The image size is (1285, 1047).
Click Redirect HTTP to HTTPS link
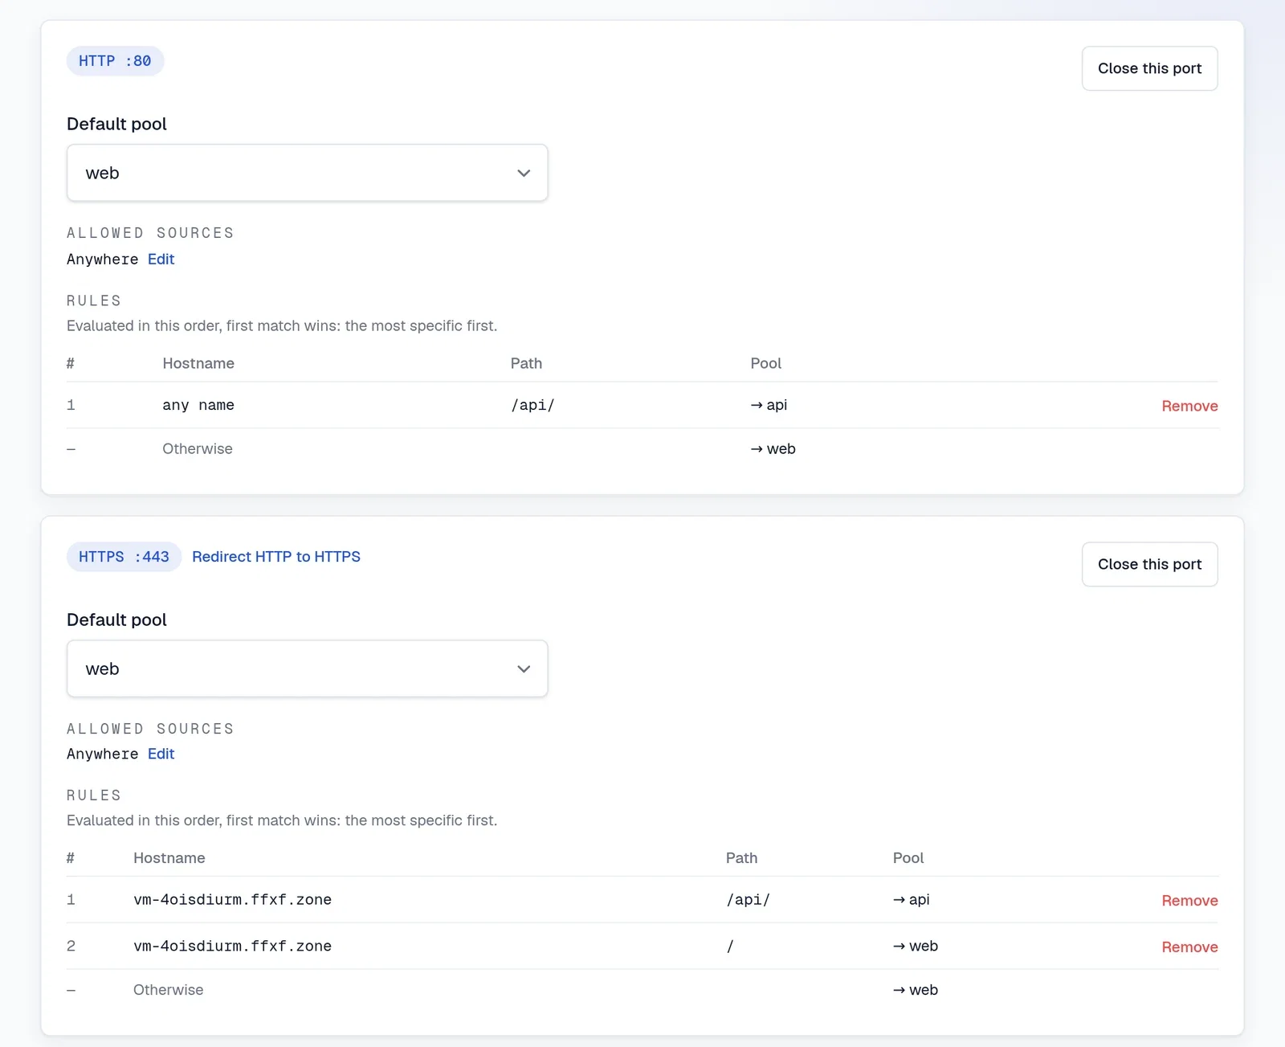point(276,557)
